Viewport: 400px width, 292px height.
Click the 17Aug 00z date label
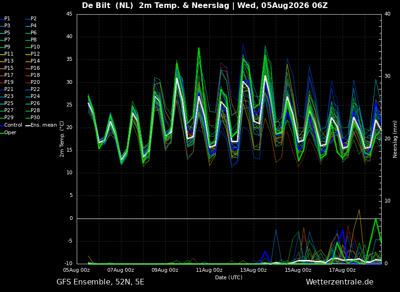342,270
